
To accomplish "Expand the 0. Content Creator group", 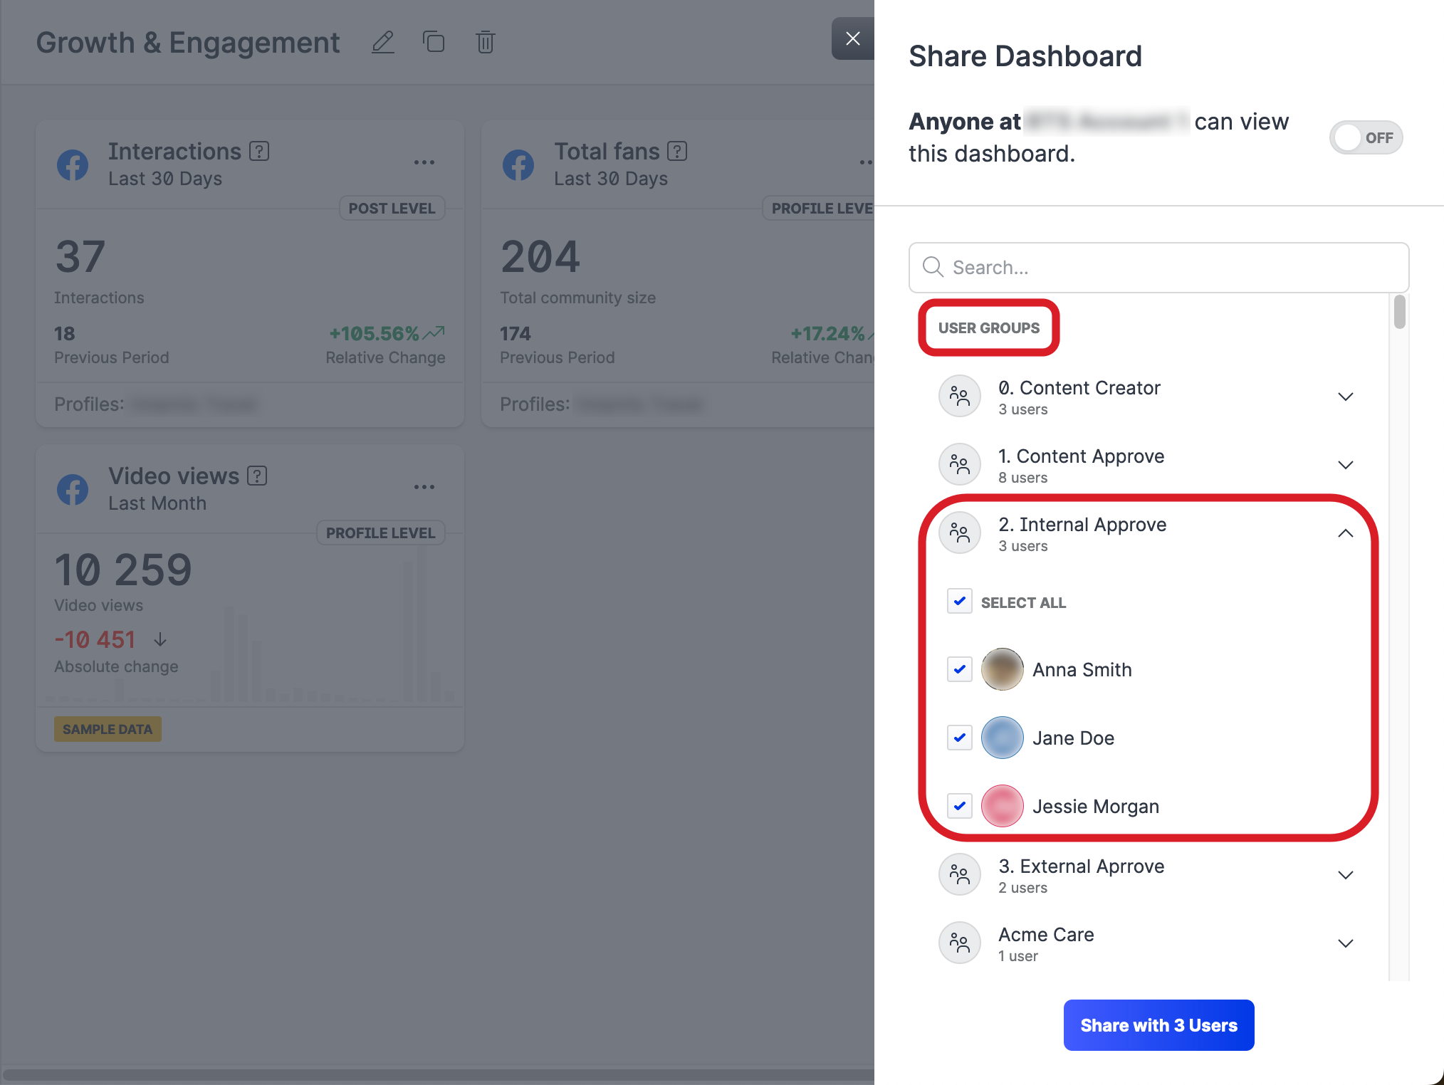I will click(x=1345, y=397).
